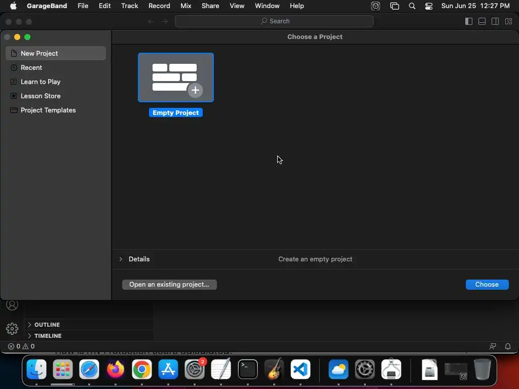Click the Learn to Play music icon
The image size is (519, 389).
[x=14, y=82]
